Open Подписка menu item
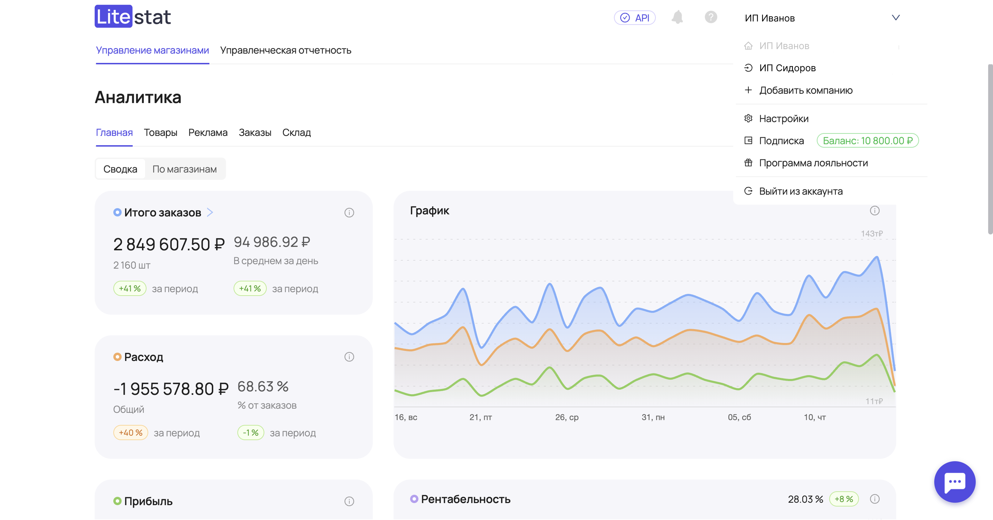 click(x=781, y=141)
